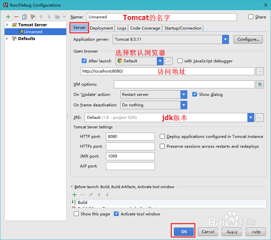Browse JRE ellipsis button
This screenshot has height=240, width=271.
point(260,118)
